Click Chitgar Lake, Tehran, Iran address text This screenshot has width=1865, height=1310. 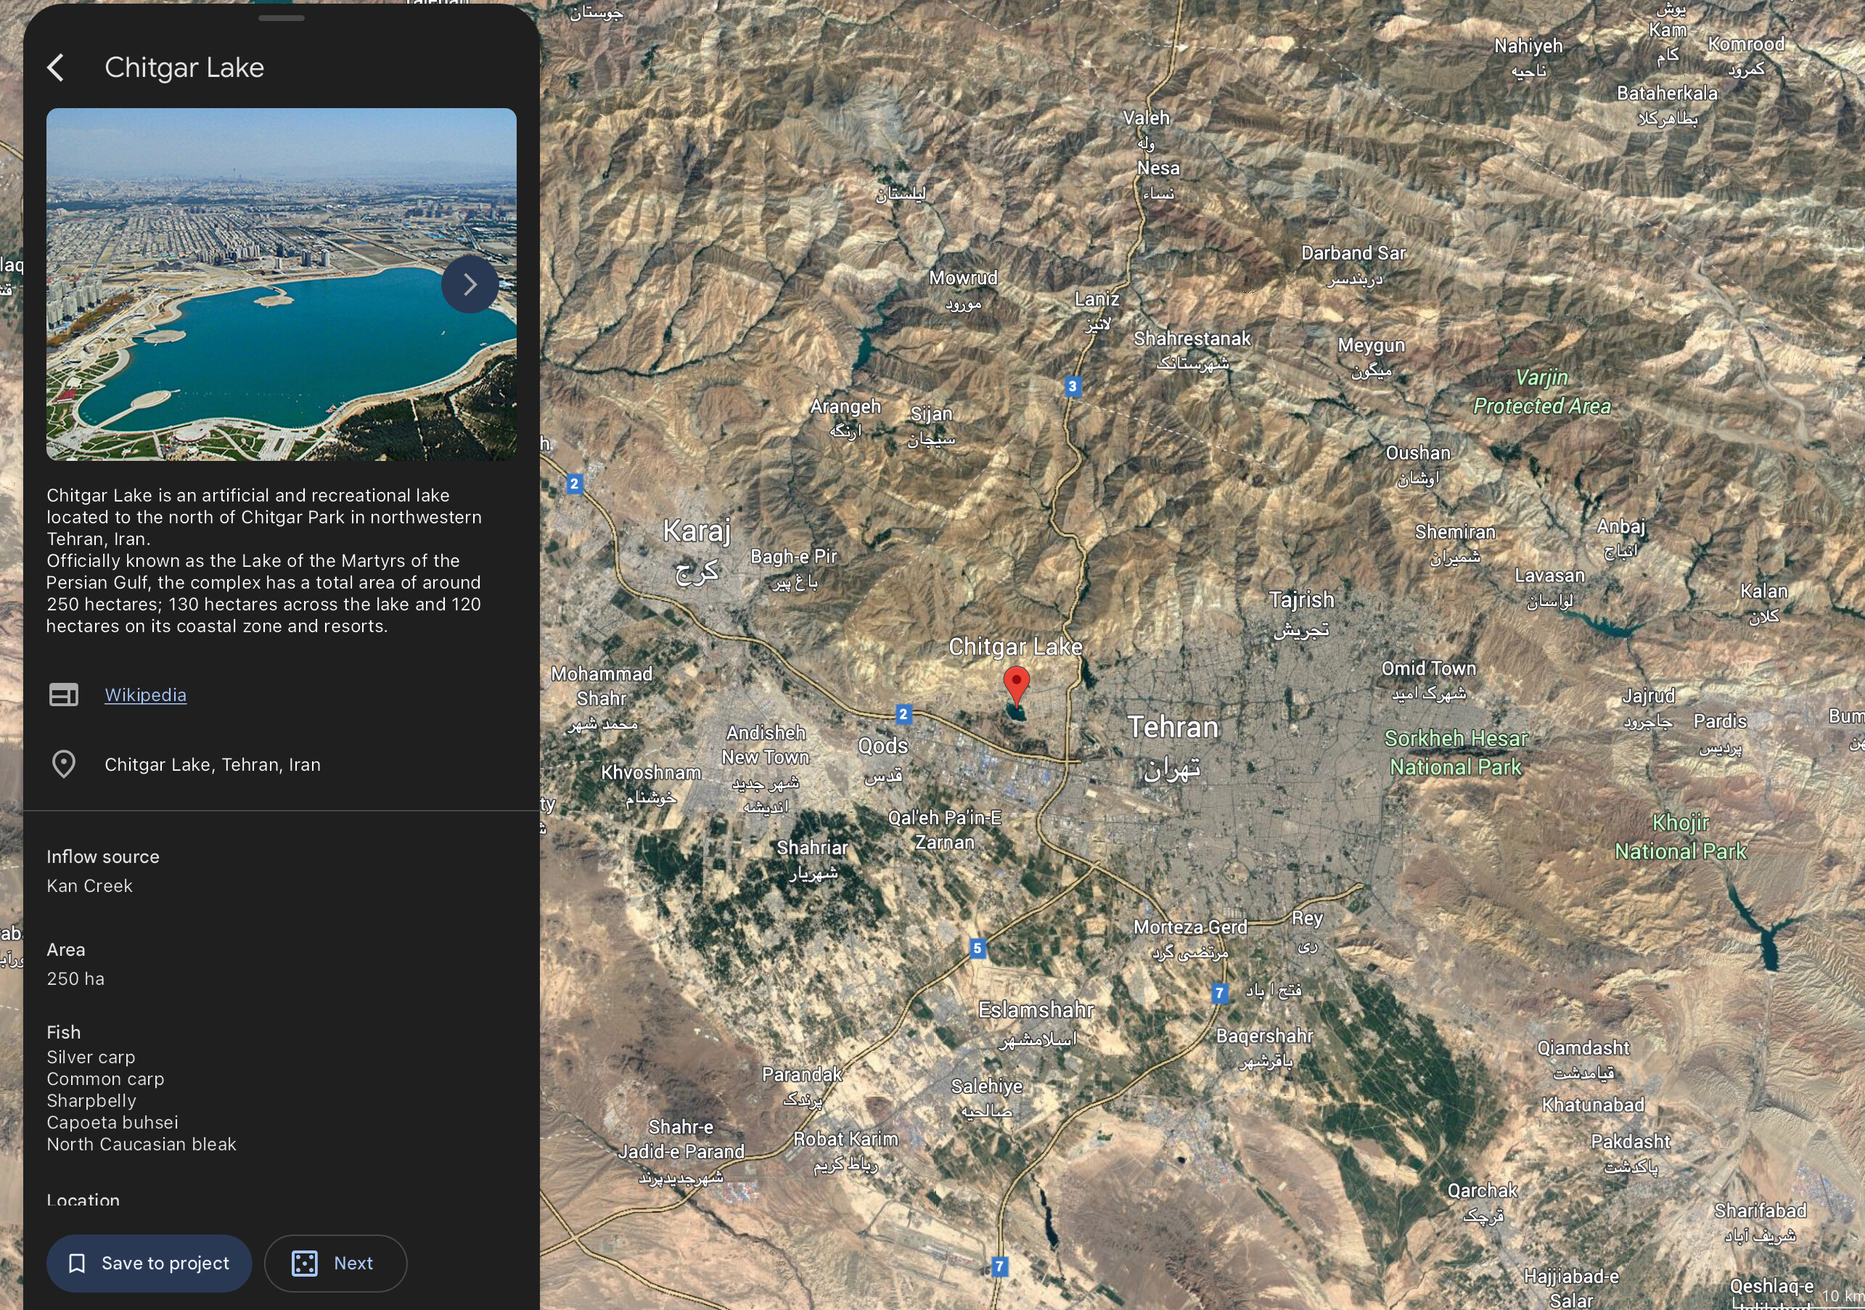212,764
